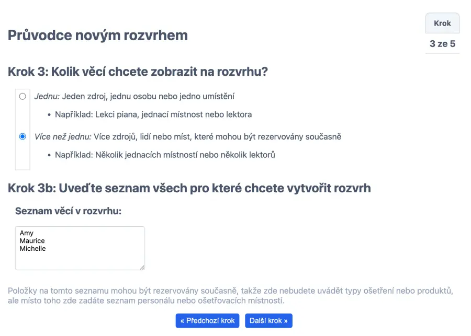The image size is (471, 336).
Task: Click the "Seznam věcí v rozvrhu:" label
Action: click(68, 211)
